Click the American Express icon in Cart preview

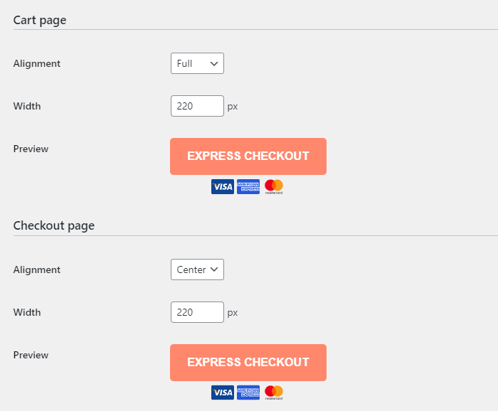248,186
